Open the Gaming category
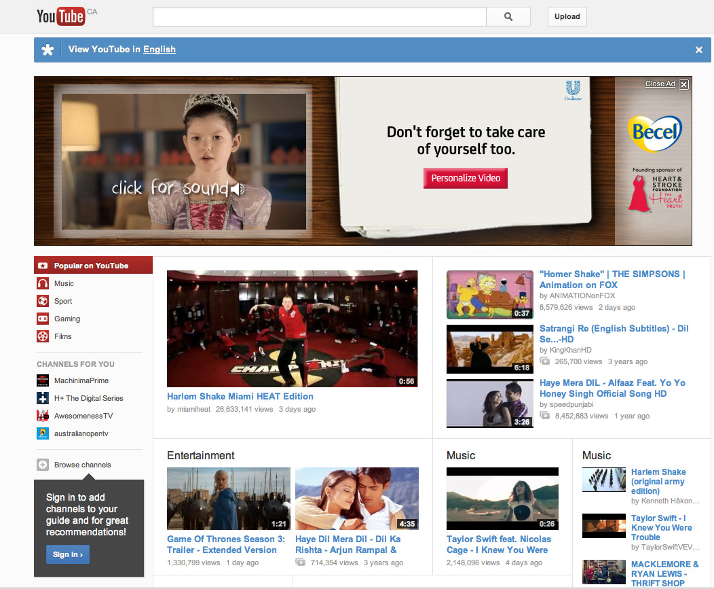Screen dimensions: 714x589 [67, 319]
